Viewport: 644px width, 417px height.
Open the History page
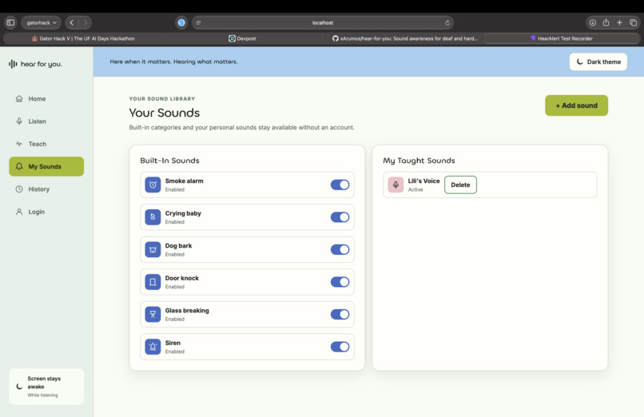[x=46, y=189]
